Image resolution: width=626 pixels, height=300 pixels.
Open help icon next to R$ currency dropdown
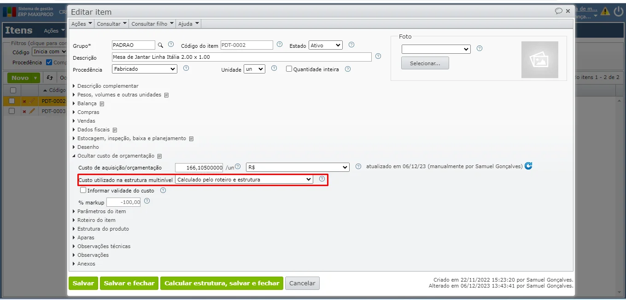(358, 166)
